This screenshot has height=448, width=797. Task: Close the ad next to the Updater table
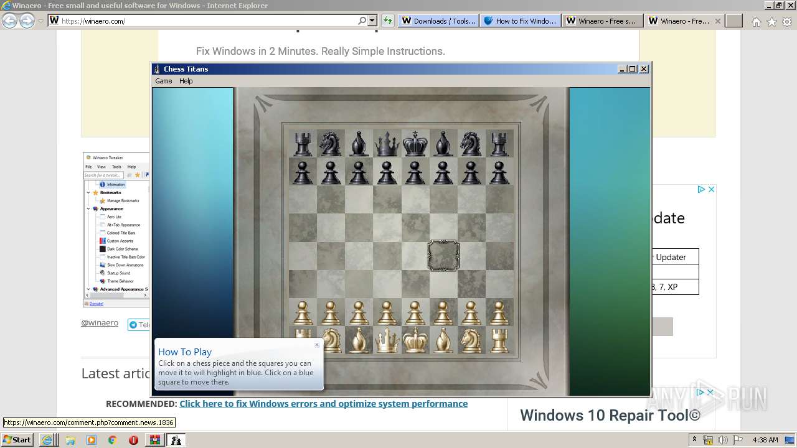point(712,189)
